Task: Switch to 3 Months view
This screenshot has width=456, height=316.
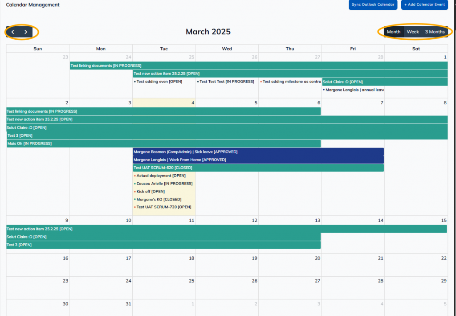Action: click(435, 32)
